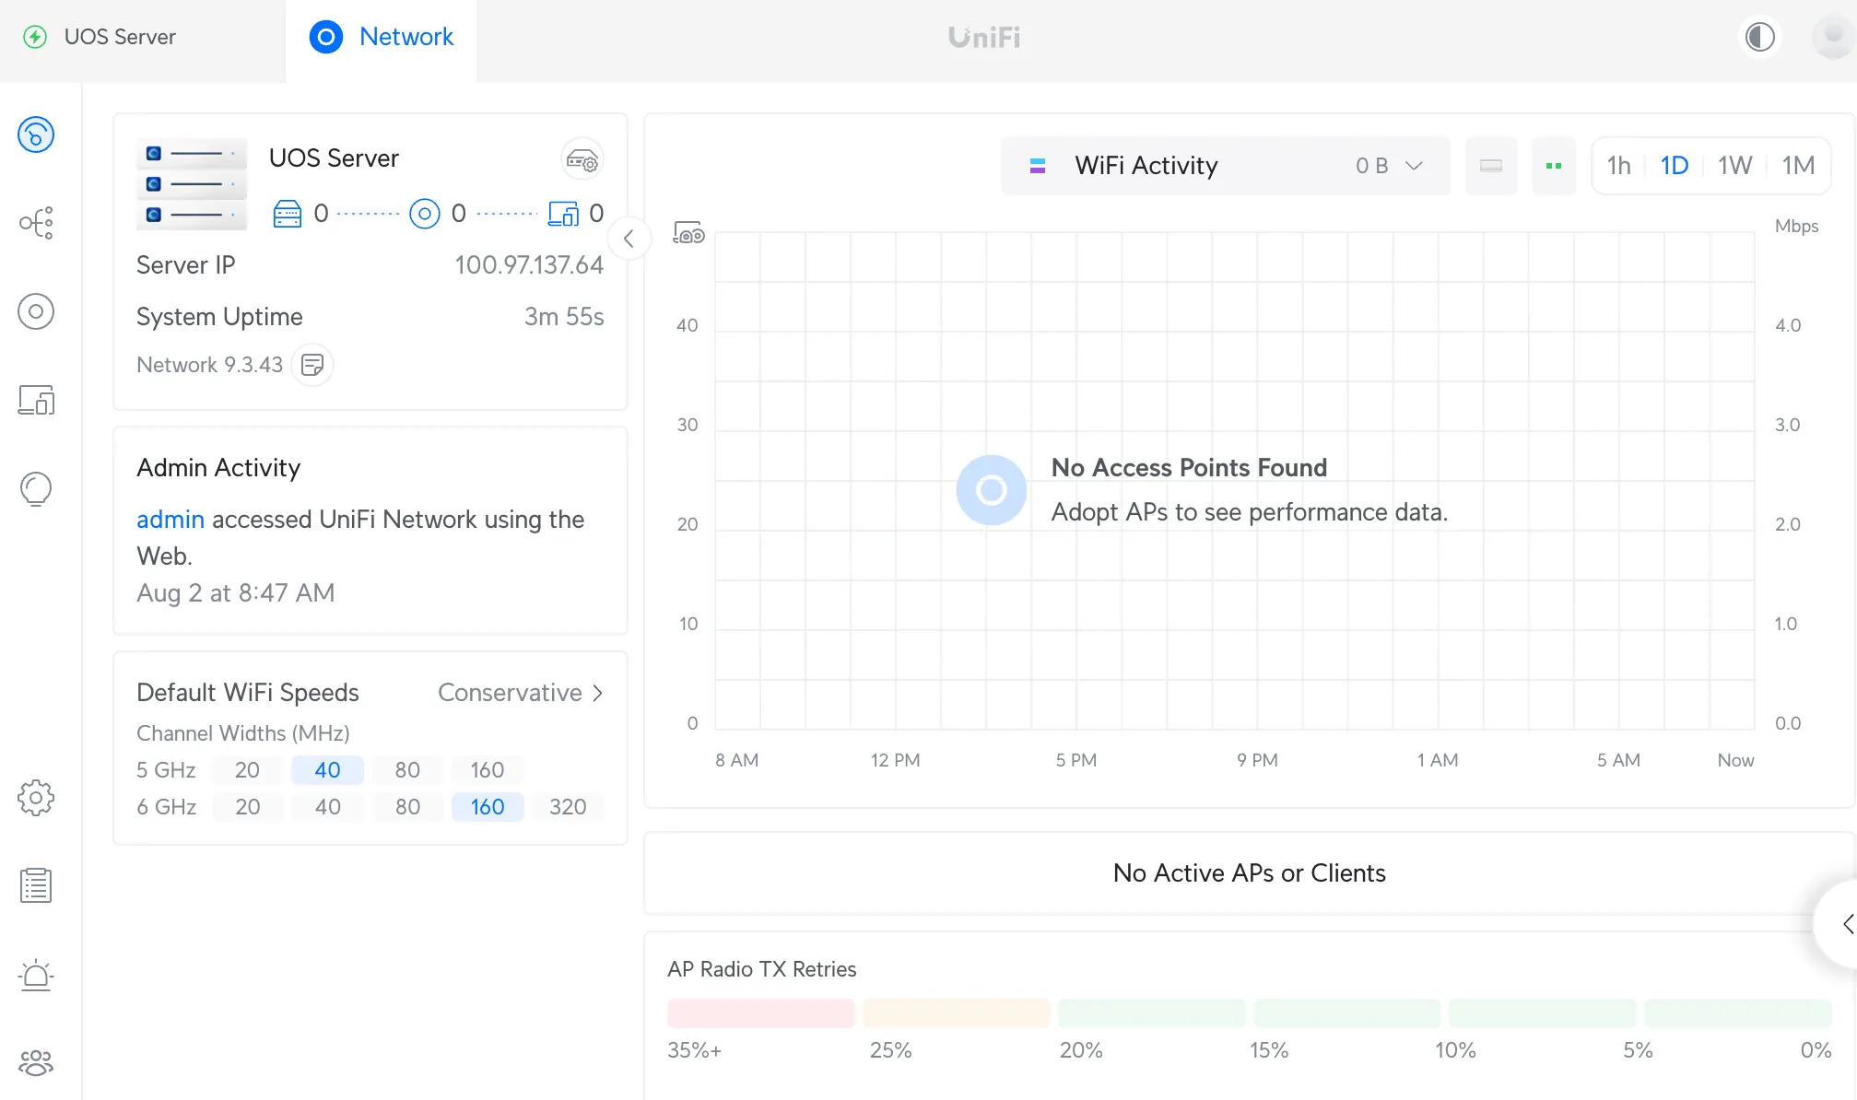The height and width of the screenshot is (1100, 1857).
Task: Click the gateway icon above the chart axis
Action: pos(688,233)
